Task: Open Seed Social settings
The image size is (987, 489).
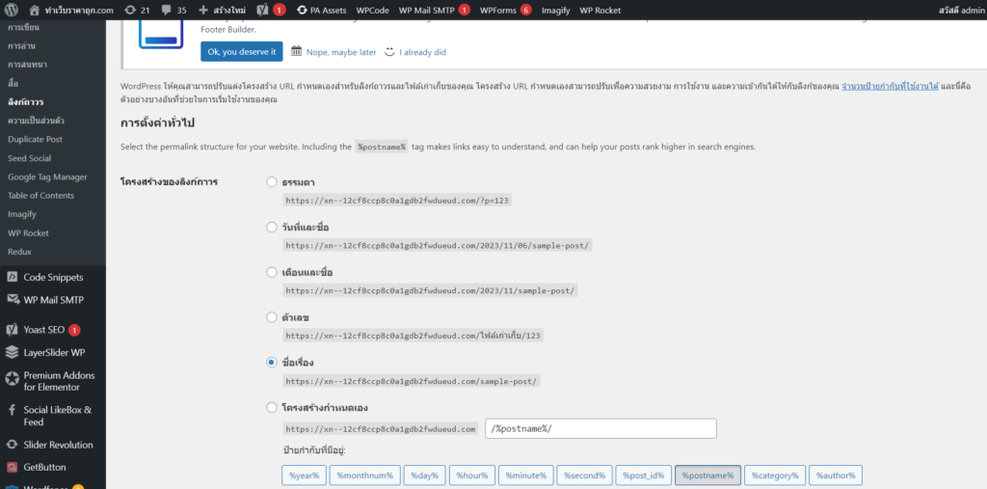Action: (30, 158)
